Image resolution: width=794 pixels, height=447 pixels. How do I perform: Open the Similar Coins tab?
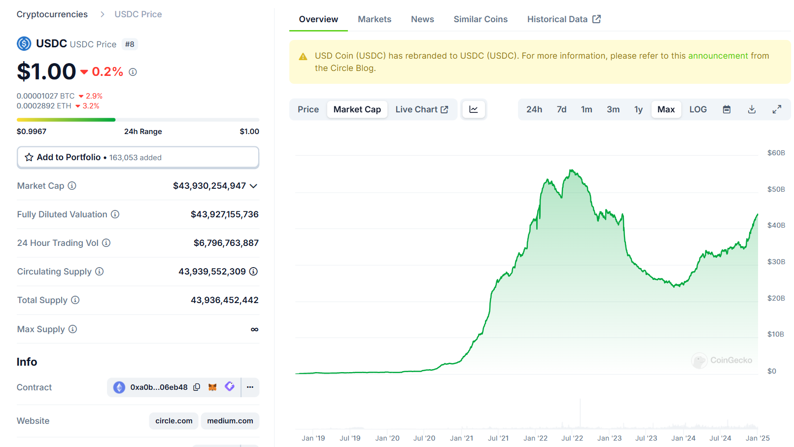click(x=480, y=19)
